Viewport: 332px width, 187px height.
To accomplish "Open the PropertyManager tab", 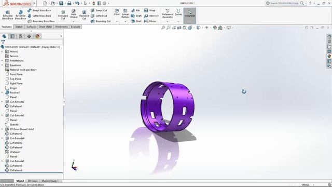I will tap(12, 36).
